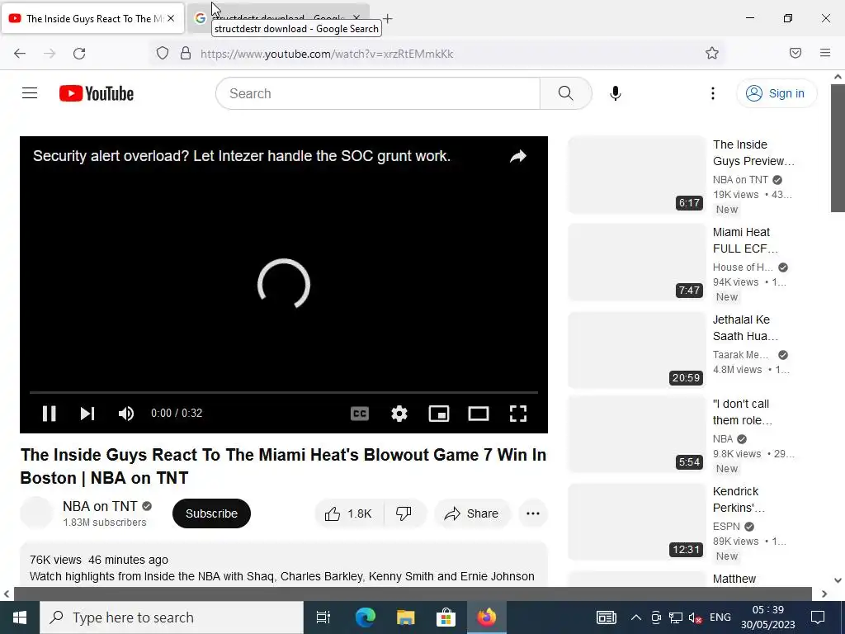Click the tracking protection shield icon
This screenshot has width=845, height=634.
(163, 54)
